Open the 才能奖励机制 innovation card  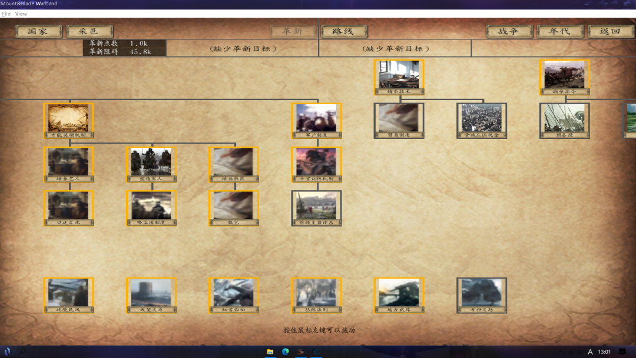(x=68, y=121)
